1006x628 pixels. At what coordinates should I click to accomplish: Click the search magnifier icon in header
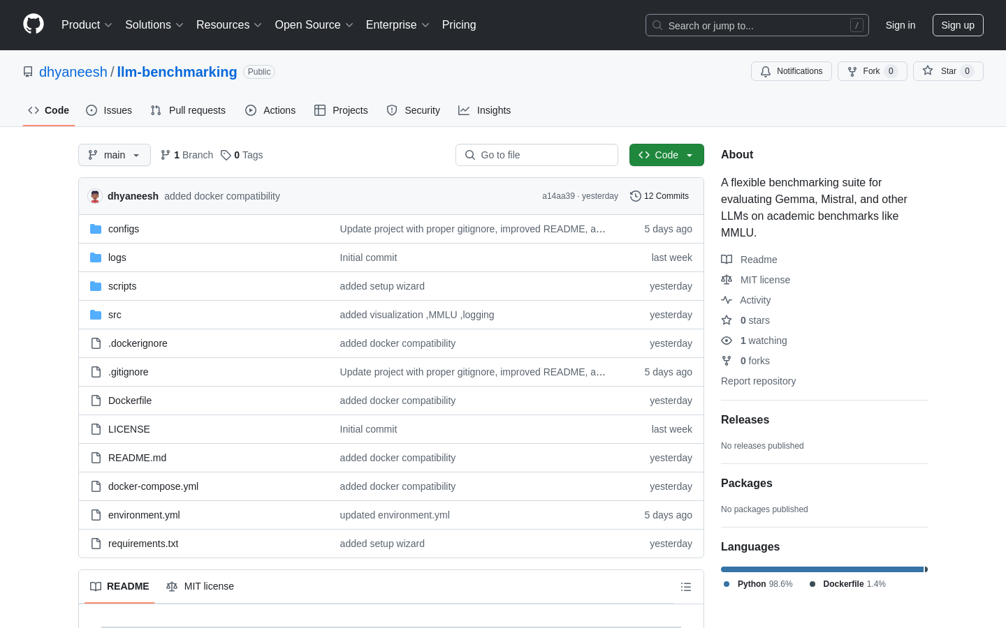click(x=657, y=25)
